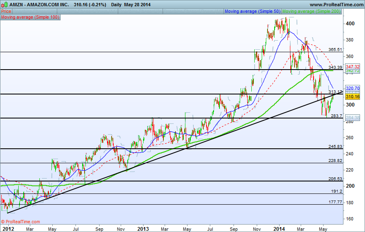
Task: Click the 260 price axis label
Action: pyautogui.click(x=350, y=138)
